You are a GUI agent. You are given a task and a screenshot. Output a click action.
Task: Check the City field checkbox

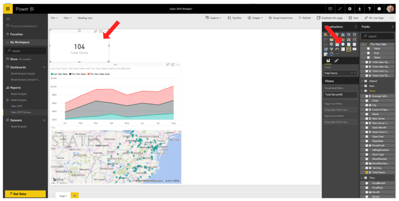point(367,105)
